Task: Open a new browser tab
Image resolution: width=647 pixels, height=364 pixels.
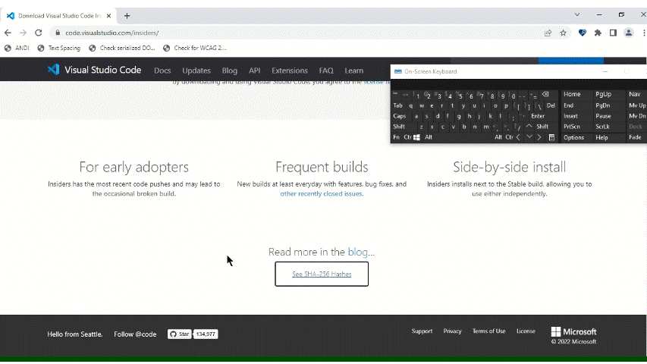Action: (127, 16)
